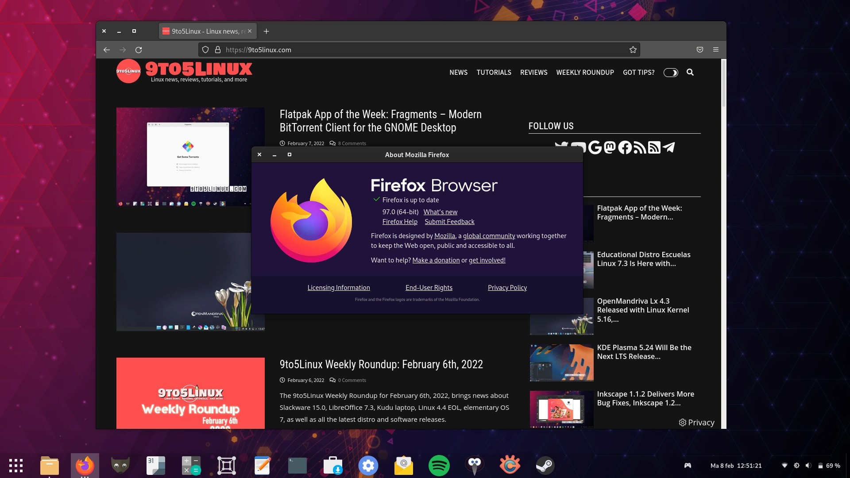This screenshot has width=850, height=478.
Task: Click the GOT TIPS? navigation button
Action: point(638,72)
